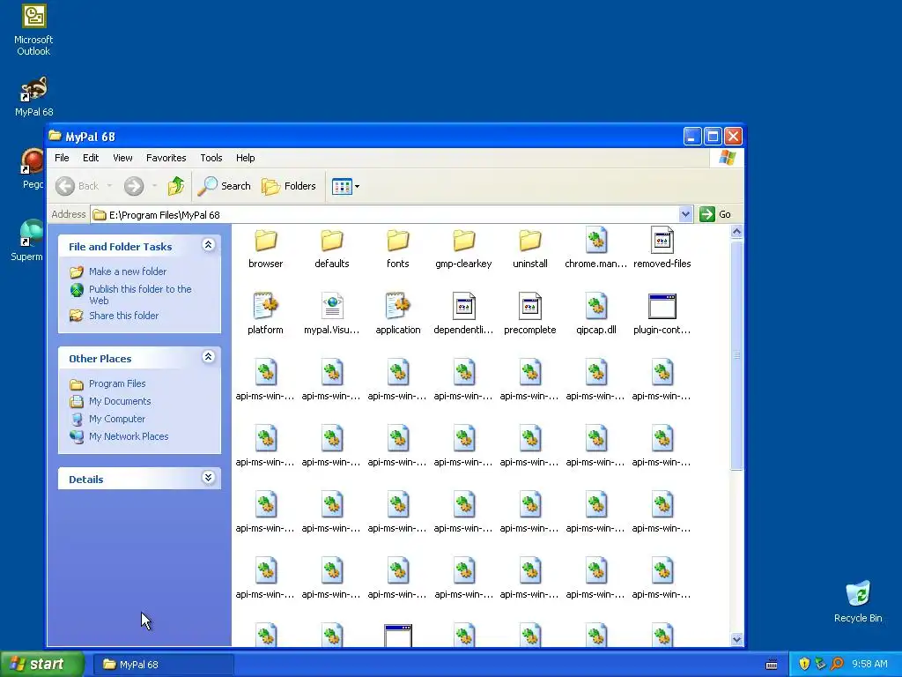Click the Forward navigation arrow

click(x=134, y=186)
